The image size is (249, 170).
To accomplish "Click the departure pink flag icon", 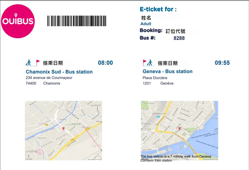I will tap(38, 63).
